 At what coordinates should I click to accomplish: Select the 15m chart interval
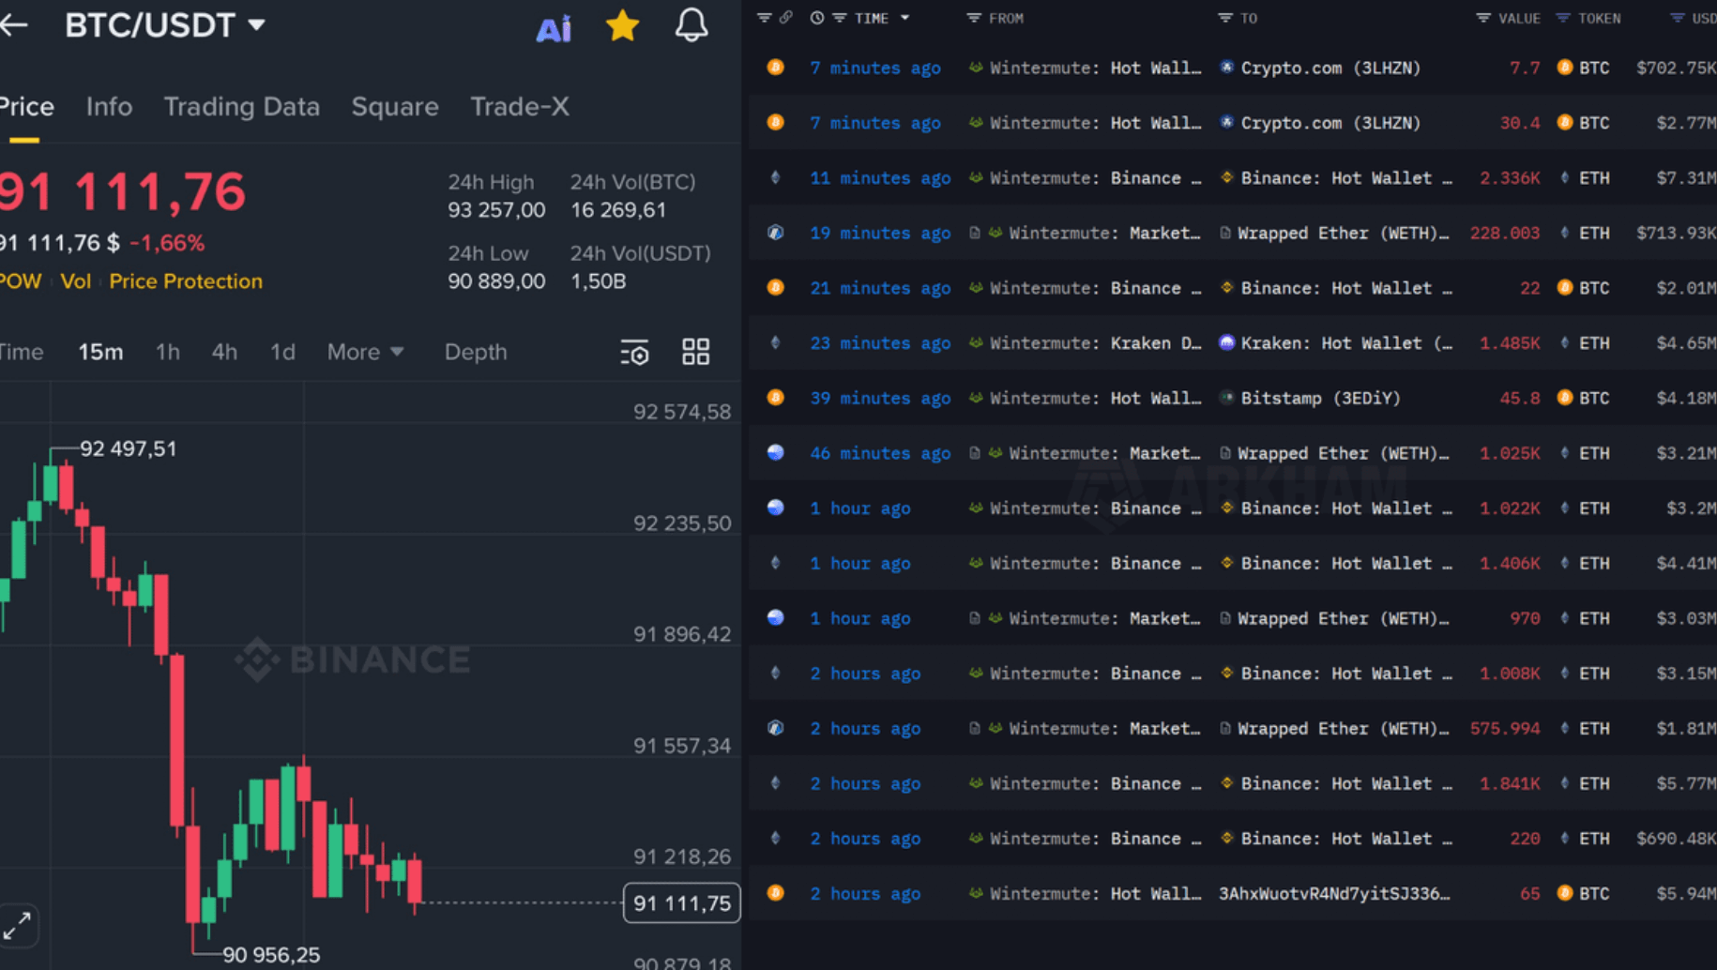(100, 352)
